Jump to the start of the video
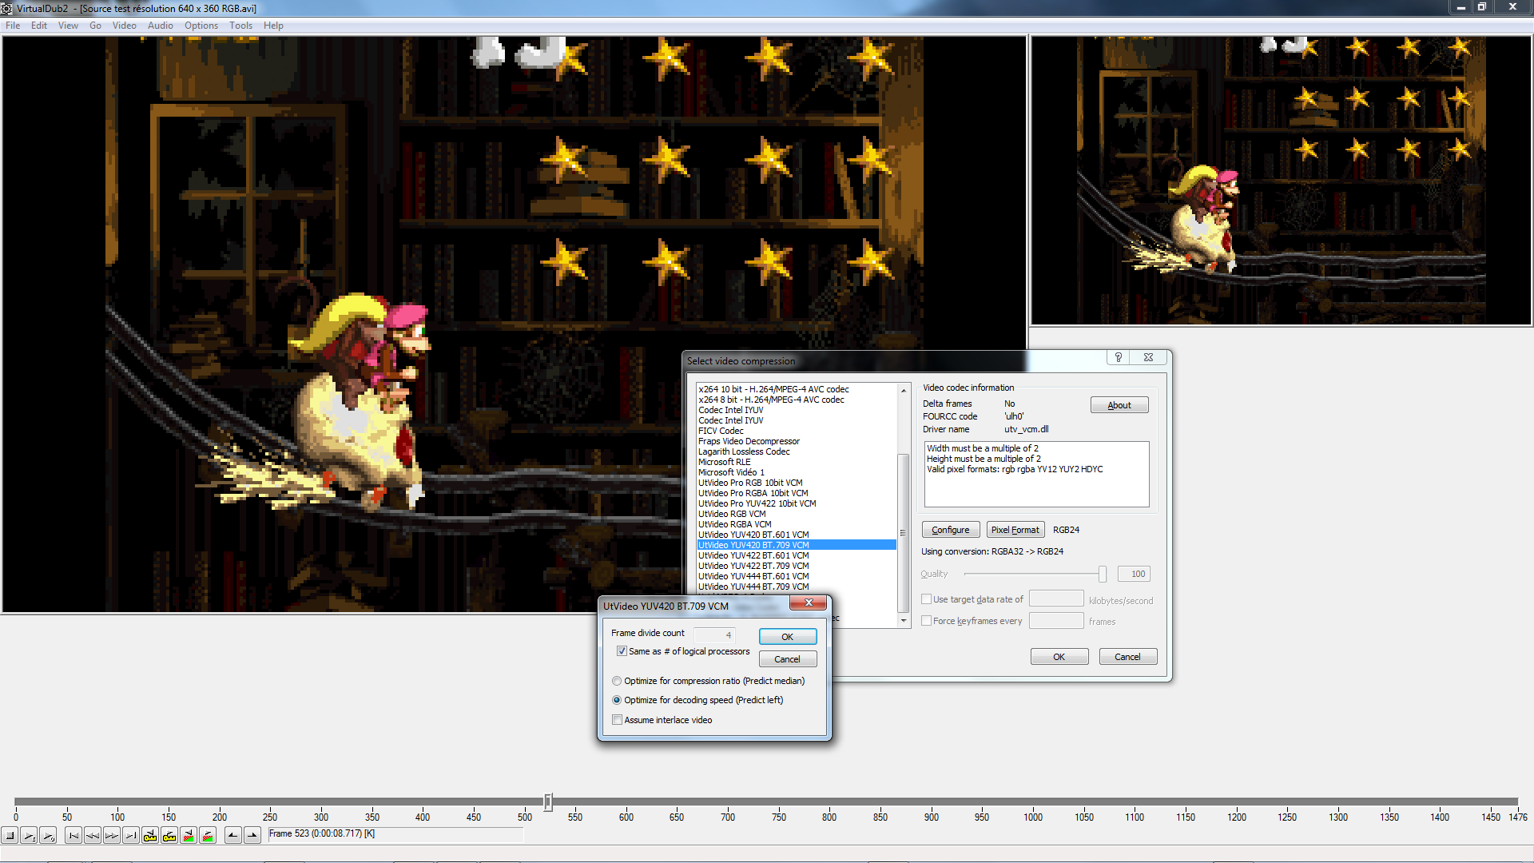 click(x=74, y=836)
